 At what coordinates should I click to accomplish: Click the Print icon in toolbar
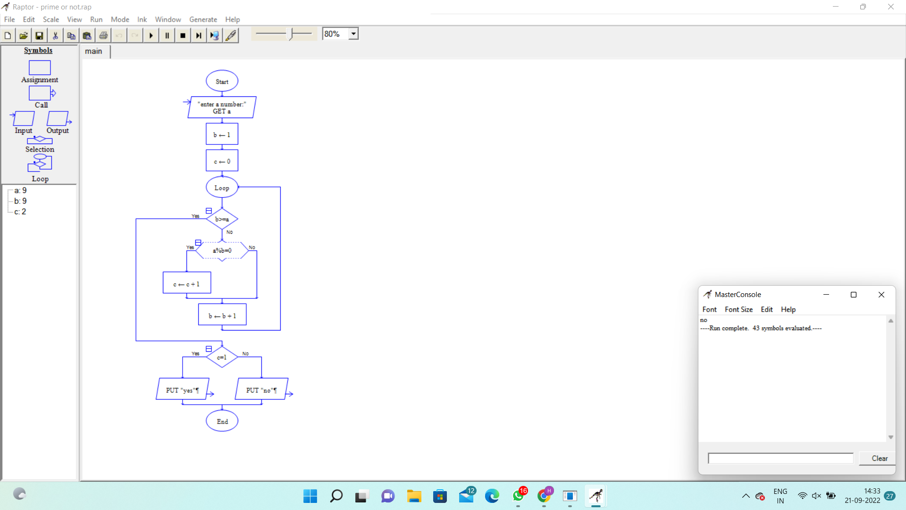(x=103, y=35)
